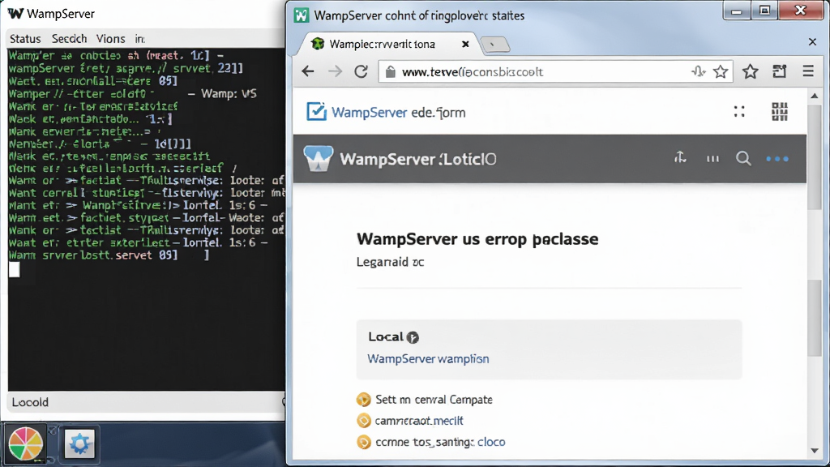Open the Status menu in WampServer window
830x467 pixels.
25,39
